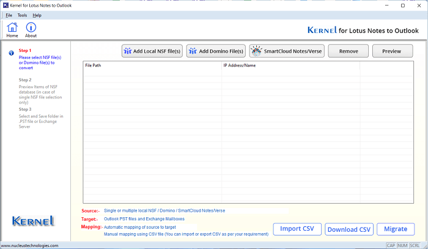Open the Help menu
This screenshot has width=428, height=249.
[37, 15]
